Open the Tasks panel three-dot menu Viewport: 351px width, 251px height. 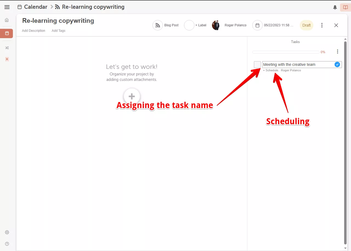(337, 52)
